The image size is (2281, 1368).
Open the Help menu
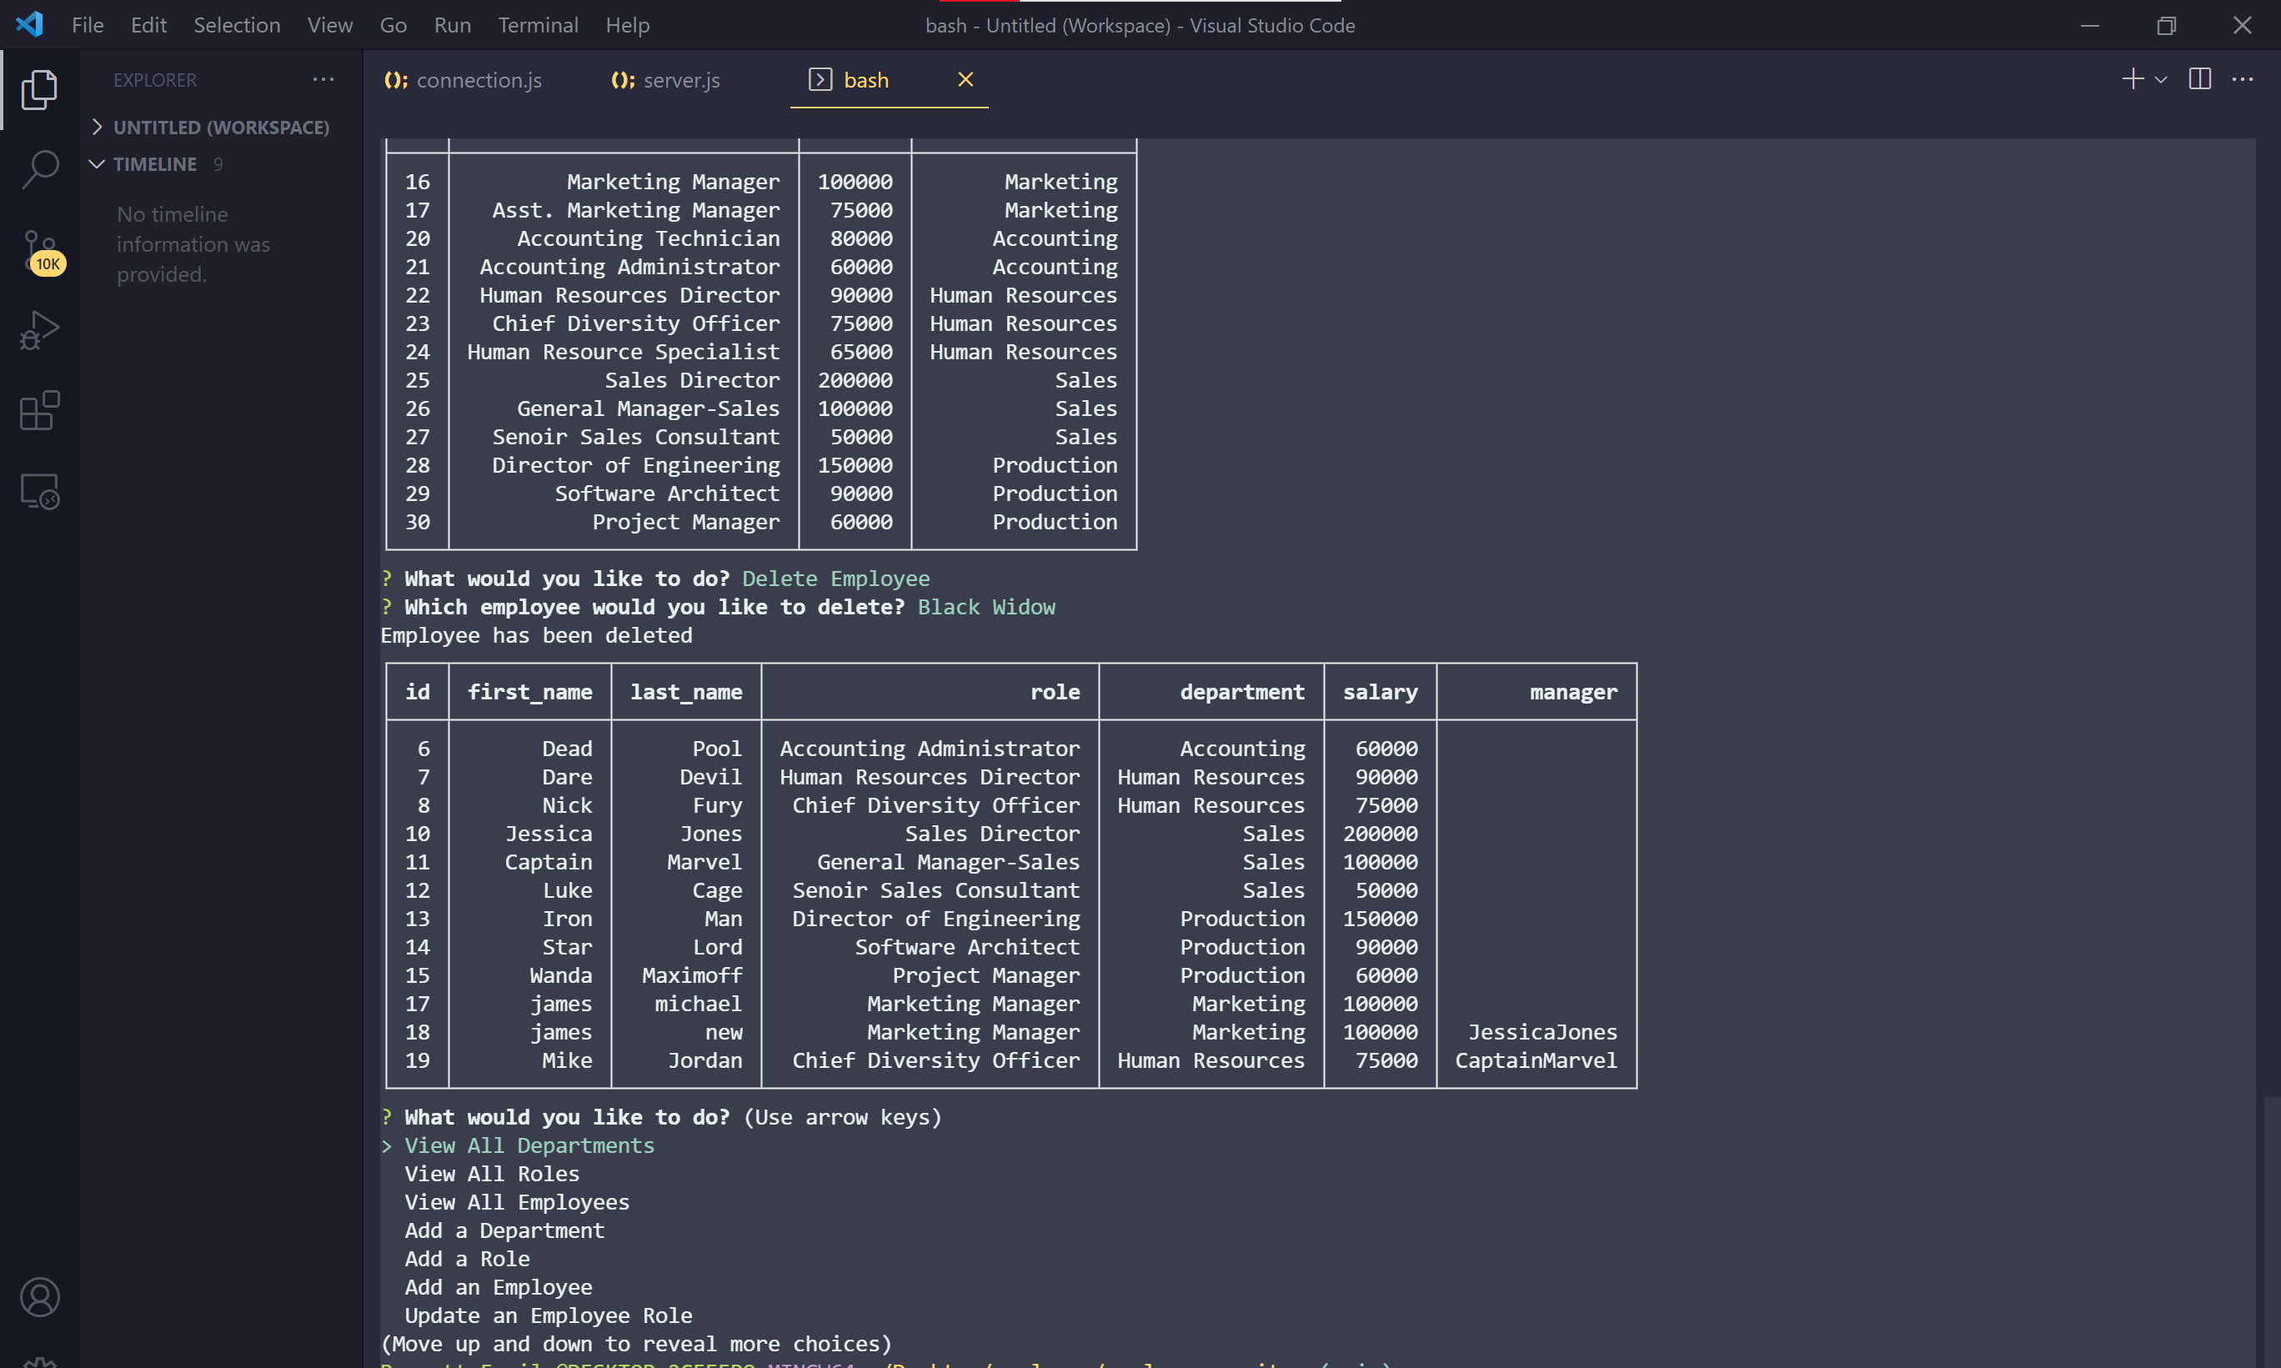[x=628, y=25]
